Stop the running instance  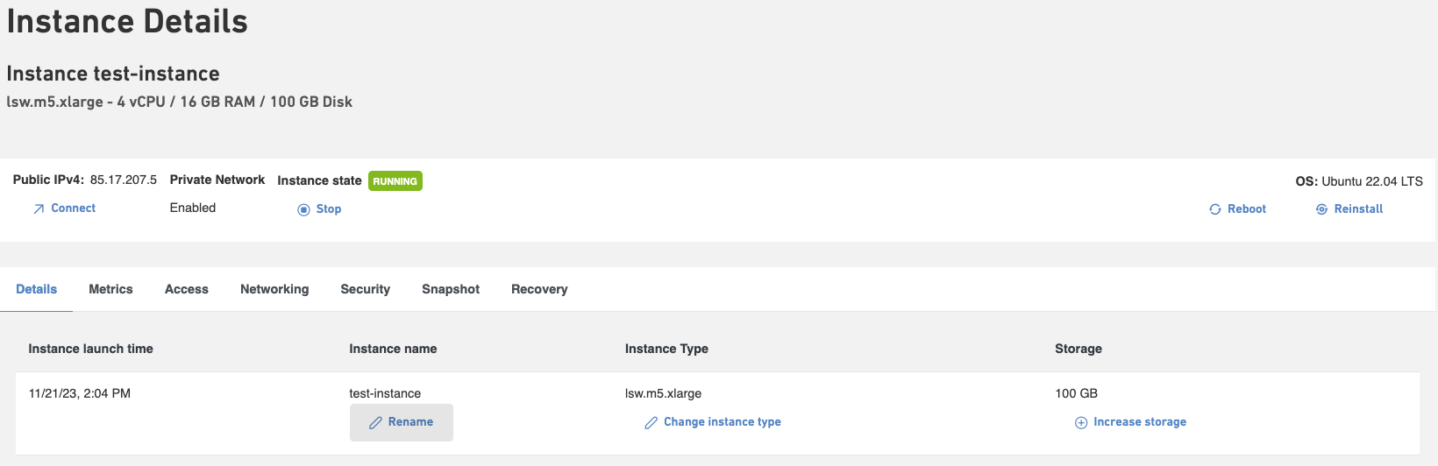point(329,209)
